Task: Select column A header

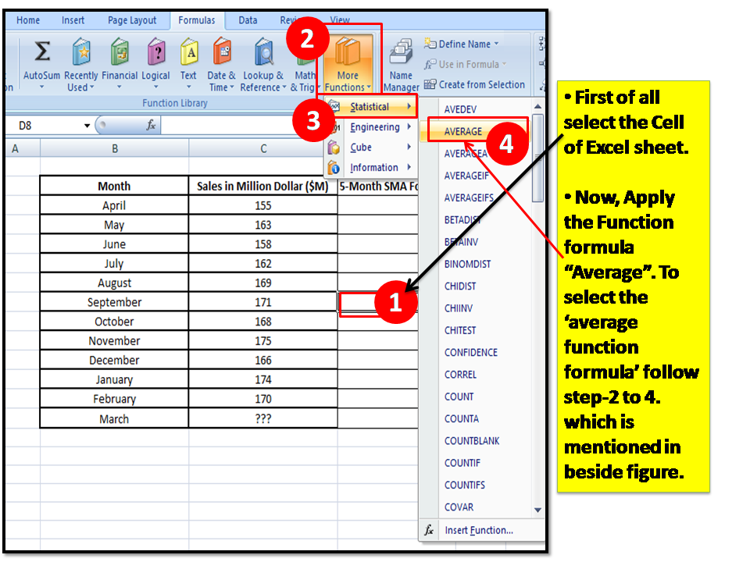Action: (16, 148)
